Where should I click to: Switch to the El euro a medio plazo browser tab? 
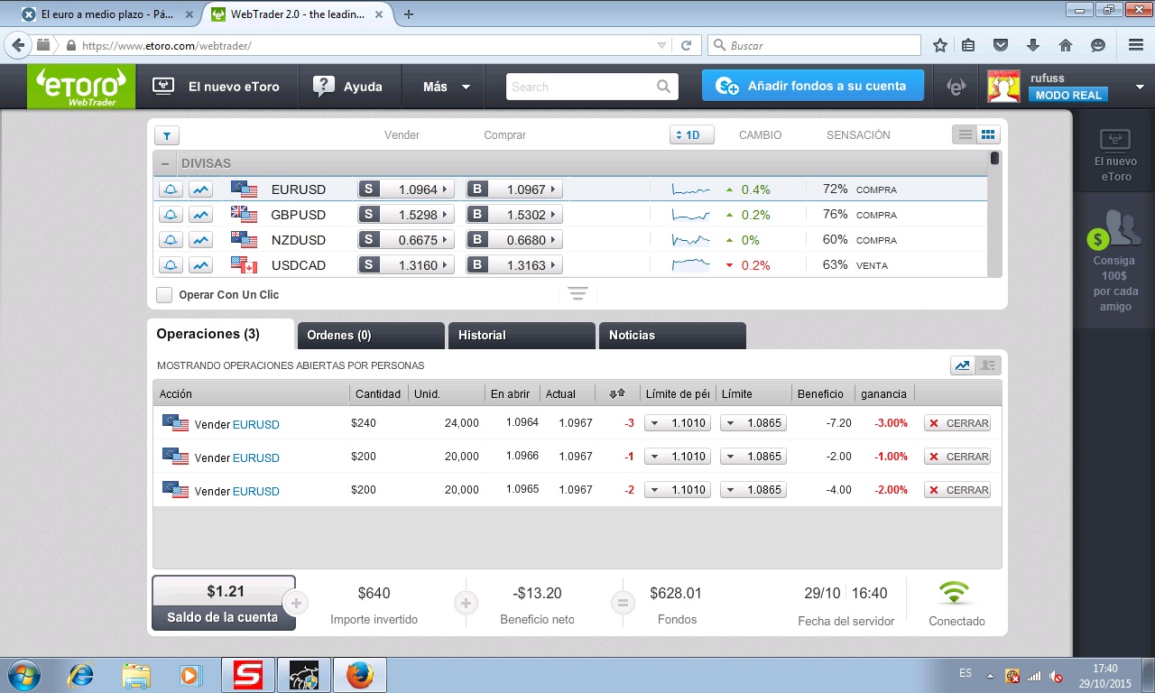coord(107,14)
